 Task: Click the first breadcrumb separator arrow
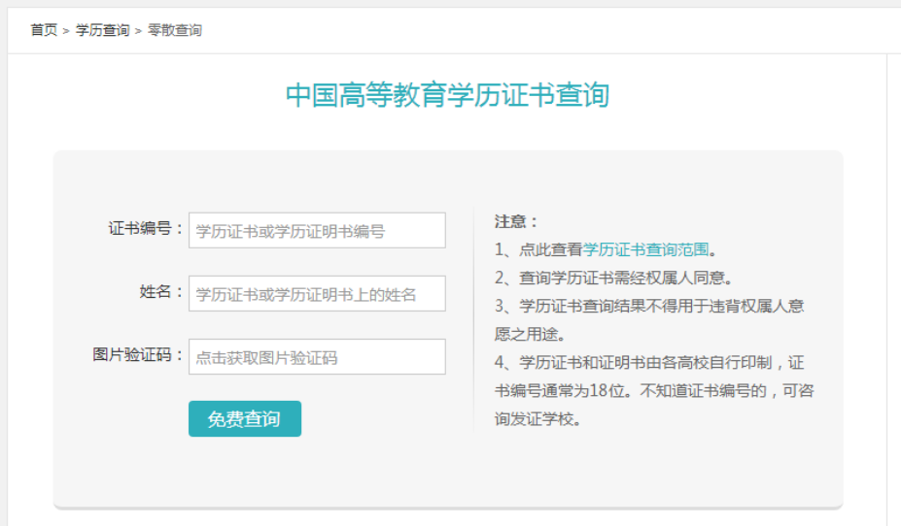point(66,31)
